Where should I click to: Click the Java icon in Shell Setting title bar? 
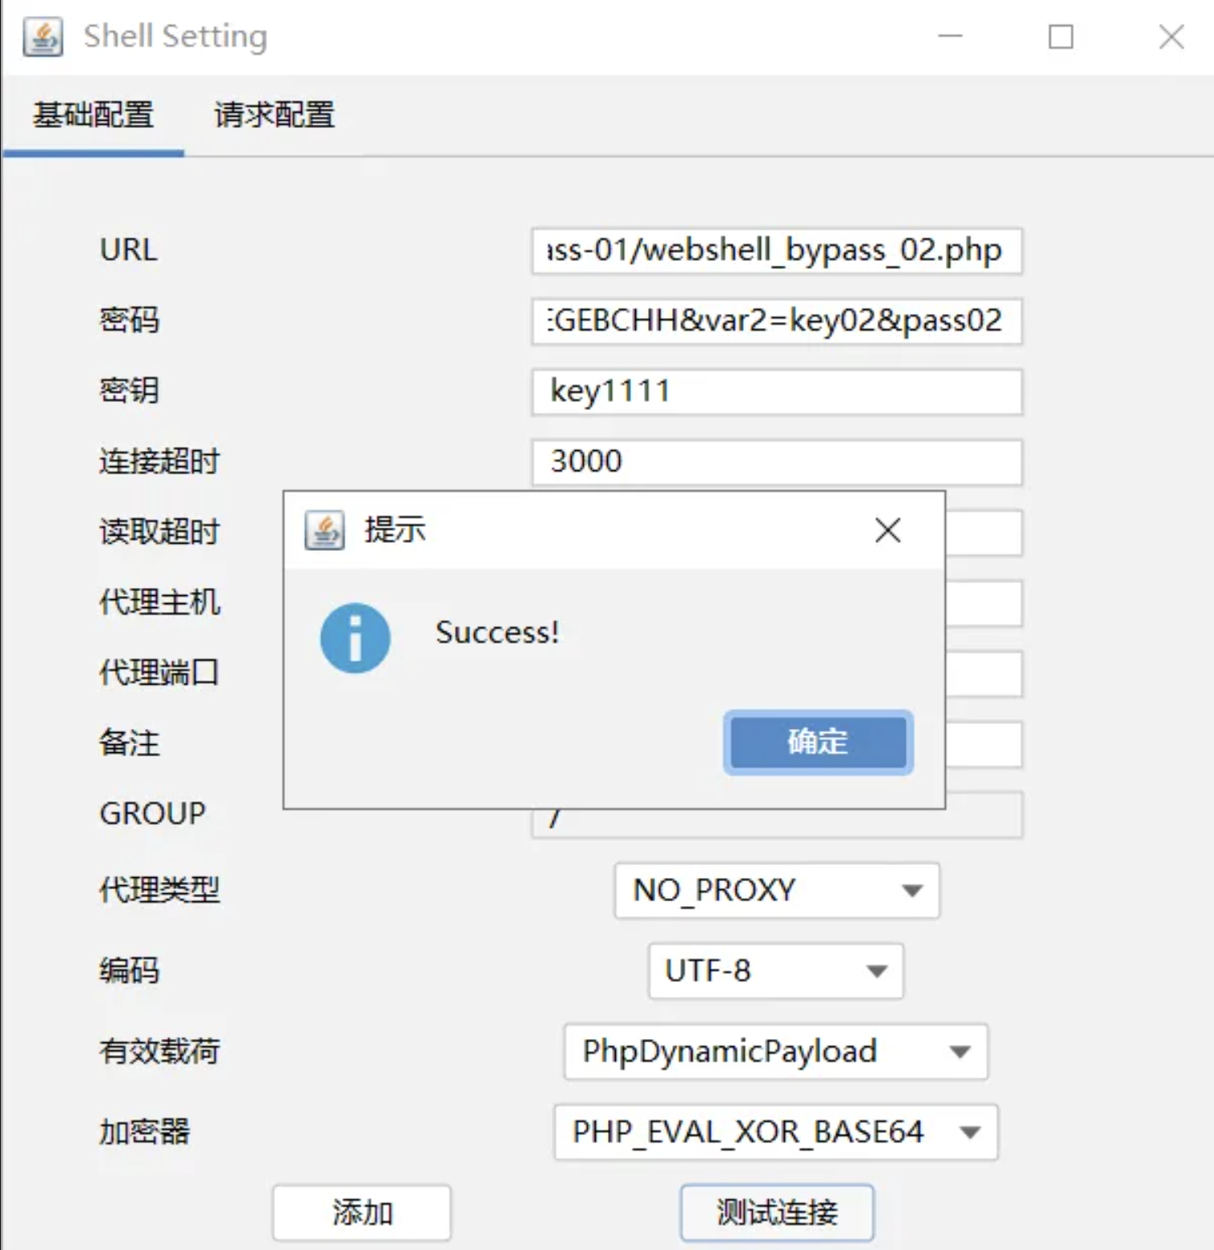tap(43, 37)
